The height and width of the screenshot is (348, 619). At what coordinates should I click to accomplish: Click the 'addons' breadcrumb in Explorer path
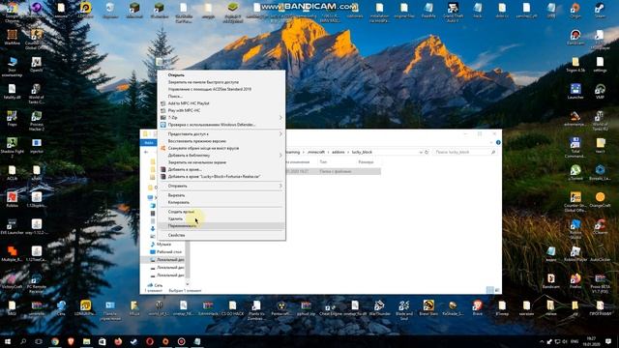point(338,152)
